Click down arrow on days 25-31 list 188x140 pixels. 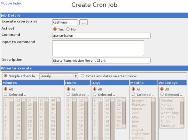point(124,126)
